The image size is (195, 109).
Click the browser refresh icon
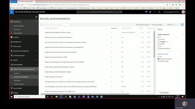click(x=18, y=5)
